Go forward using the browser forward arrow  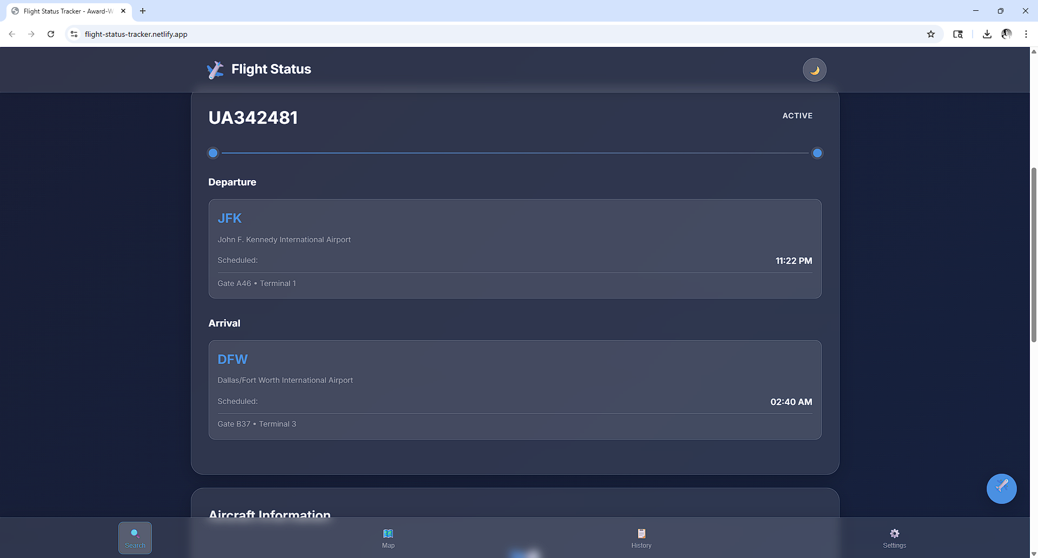pyautogui.click(x=31, y=34)
